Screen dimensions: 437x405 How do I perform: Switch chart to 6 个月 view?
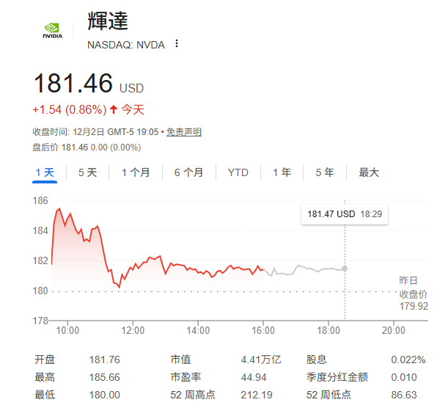[188, 172]
